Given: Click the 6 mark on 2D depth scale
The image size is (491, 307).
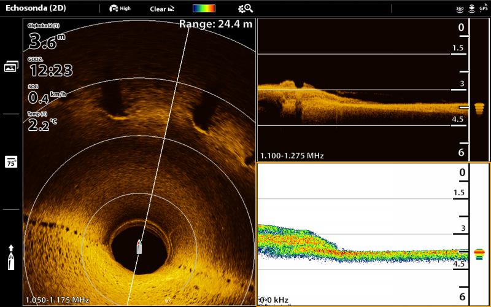Looking at the screenshot, I should (x=462, y=297).
